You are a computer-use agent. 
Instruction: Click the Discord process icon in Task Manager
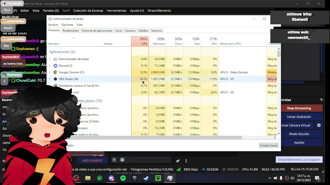55,66
